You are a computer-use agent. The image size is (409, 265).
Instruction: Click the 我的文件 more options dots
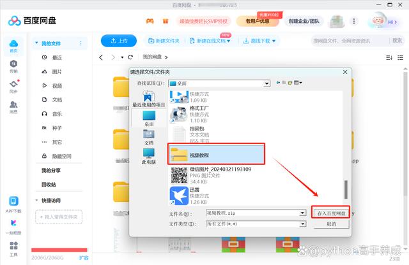coord(81,43)
